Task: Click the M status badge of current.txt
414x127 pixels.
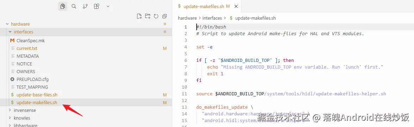Action: click(x=165, y=49)
